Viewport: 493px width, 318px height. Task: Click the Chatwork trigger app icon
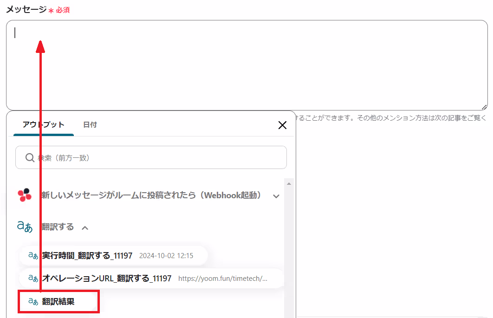click(25, 195)
